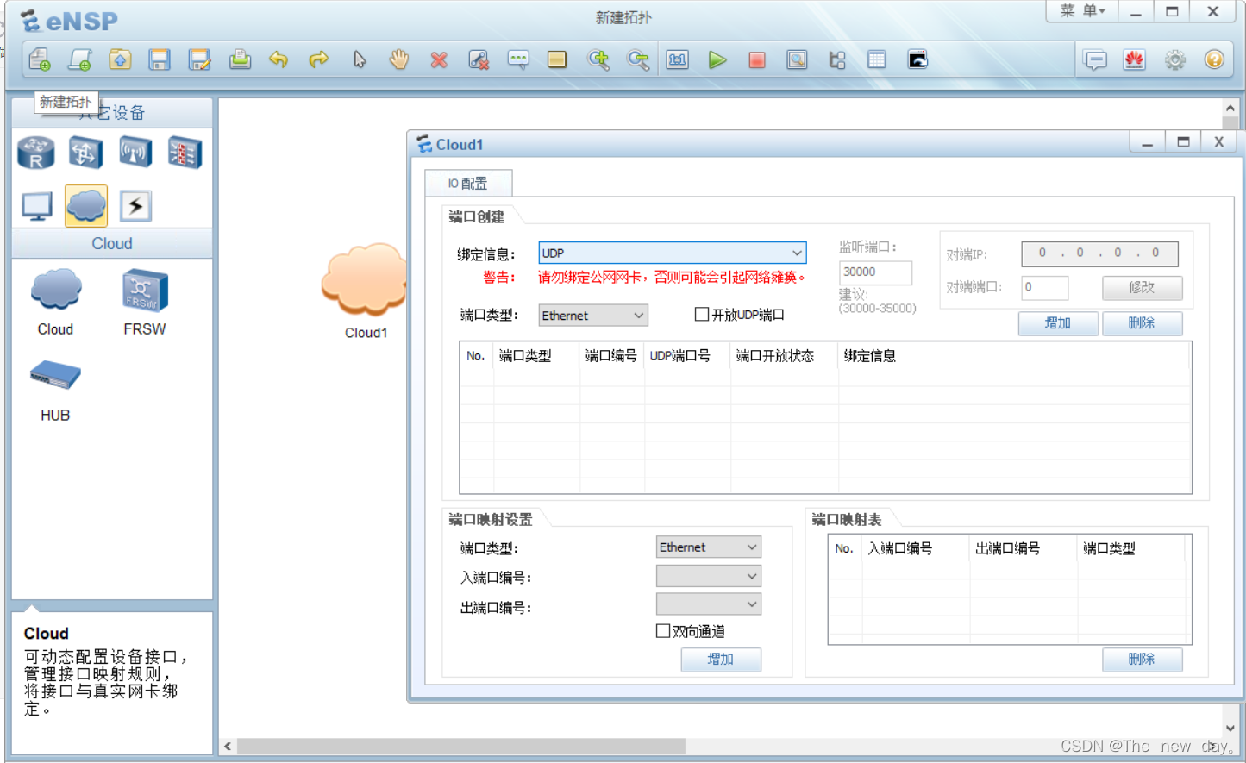Click the undo arrow icon
This screenshot has height=763, width=1246.
coord(279,59)
